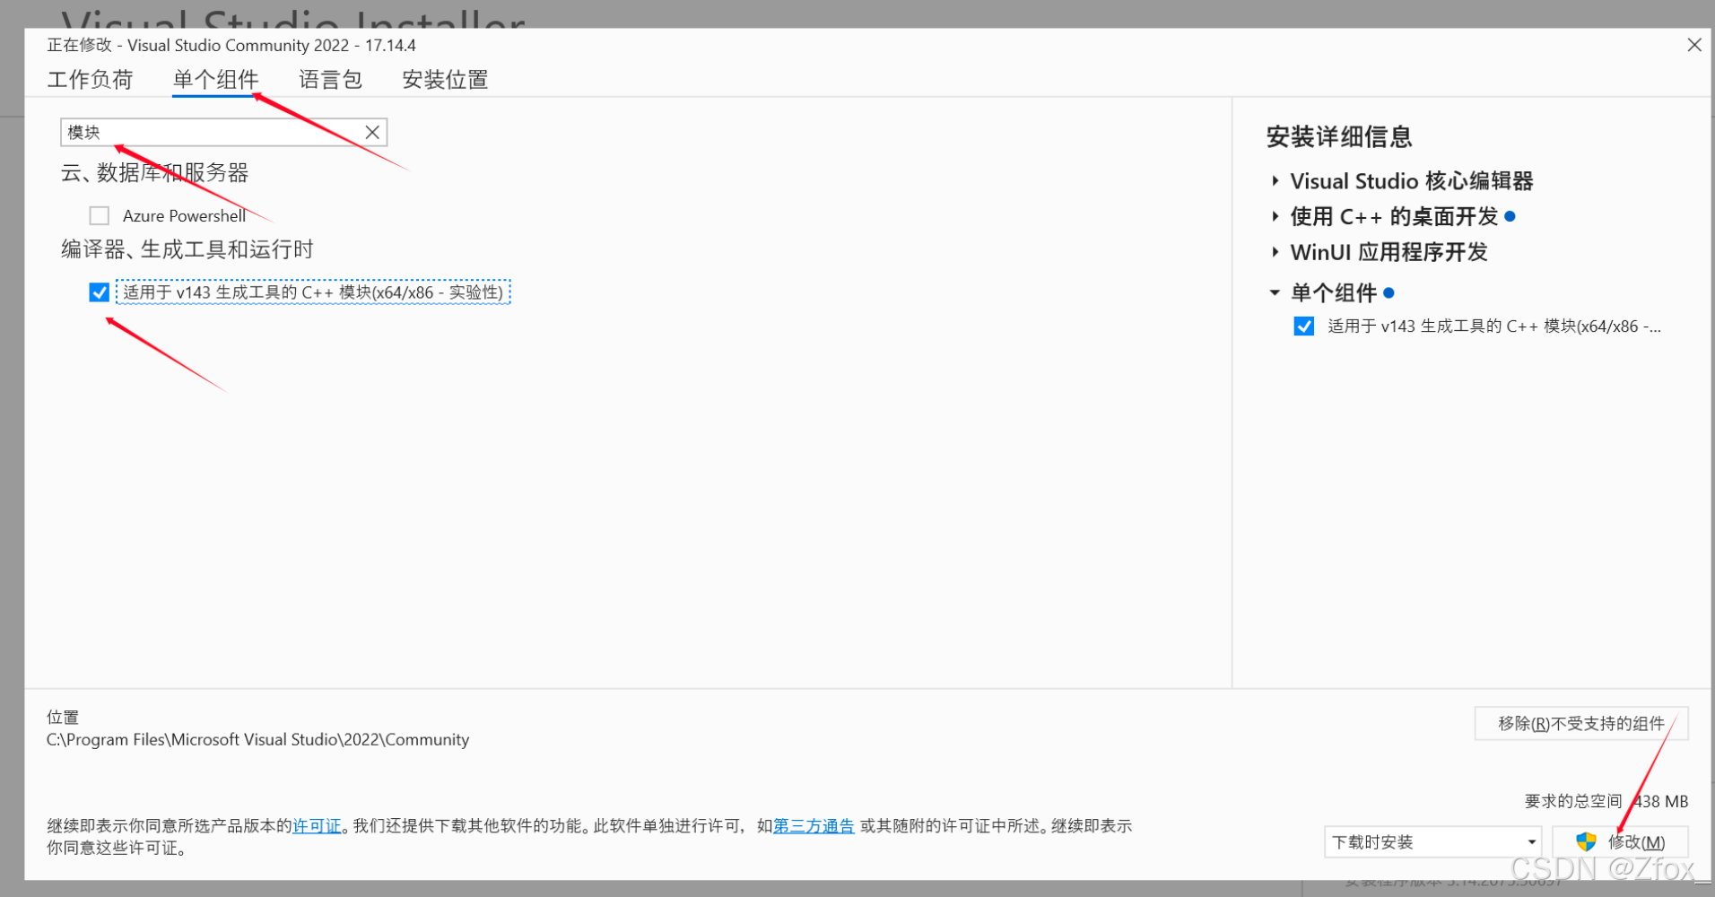Image resolution: width=1715 pixels, height=897 pixels.
Task: Uncheck the v143 C++ 模块 checkbox in install details
Action: [1304, 327]
